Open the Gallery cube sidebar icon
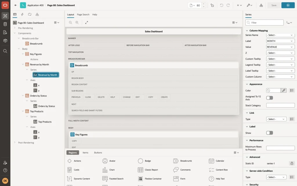Image resolution: width=297 pixels, height=186 pixels. pos(5,41)
